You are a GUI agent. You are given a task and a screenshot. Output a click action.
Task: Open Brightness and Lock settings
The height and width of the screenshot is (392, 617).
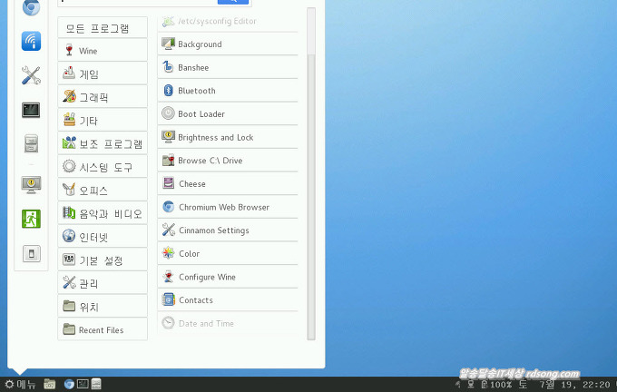pos(228,137)
